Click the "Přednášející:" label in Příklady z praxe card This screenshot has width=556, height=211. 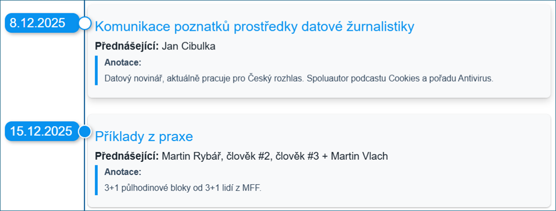pyautogui.click(x=126, y=156)
